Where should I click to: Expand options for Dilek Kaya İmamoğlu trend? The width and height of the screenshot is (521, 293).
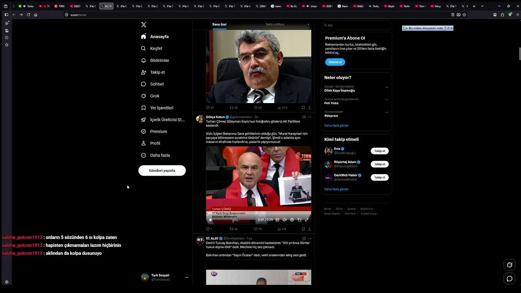387,87
